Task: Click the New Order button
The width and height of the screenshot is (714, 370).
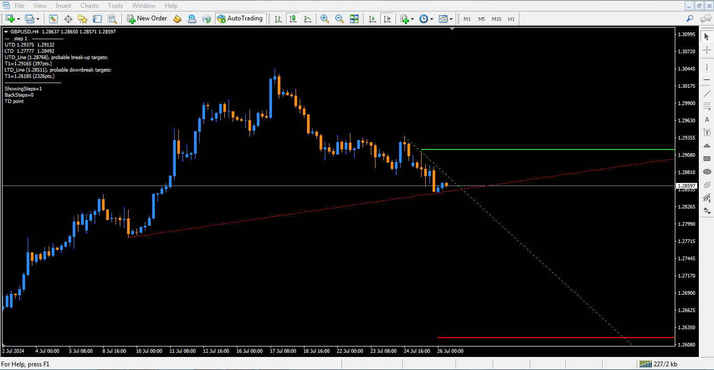Action: (x=147, y=19)
